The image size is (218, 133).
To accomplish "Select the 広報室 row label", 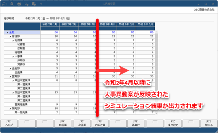I will pos(21,48).
